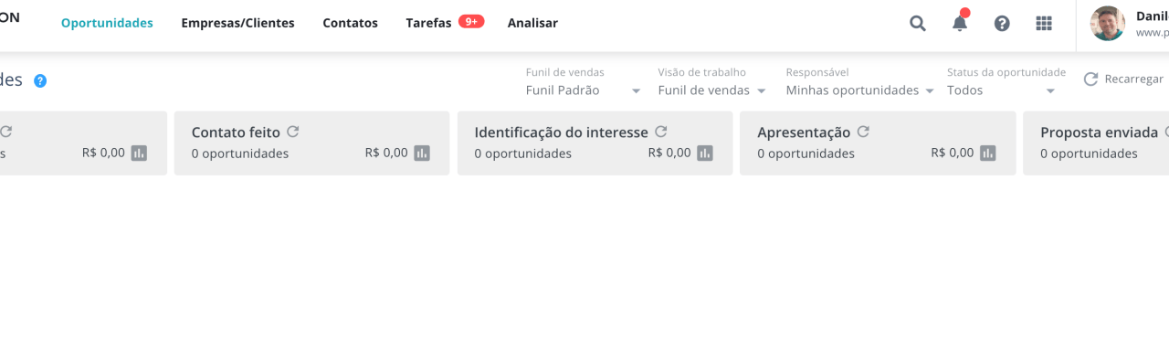Viewport: 1169px width, 339px height.
Task: Open the notifications bell
Action: (x=960, y=23)
